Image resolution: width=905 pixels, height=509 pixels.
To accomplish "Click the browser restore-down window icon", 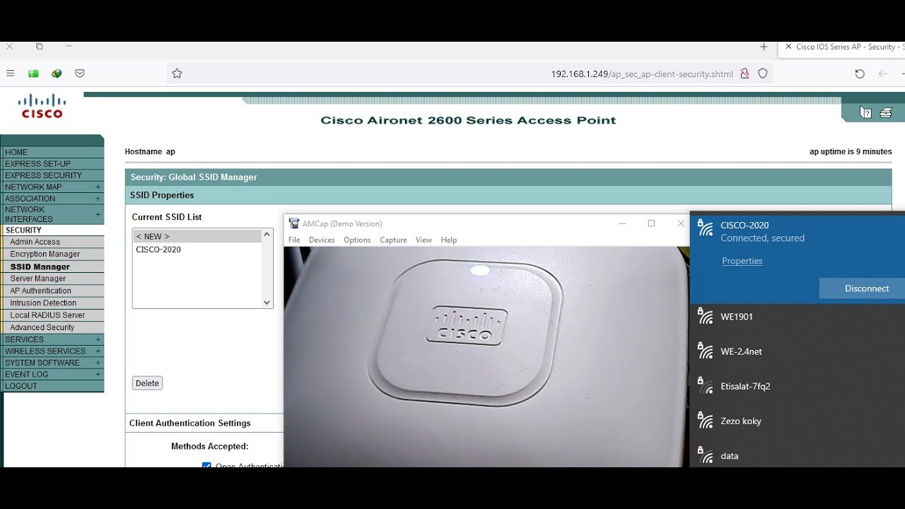I will (x=39, y=47).
